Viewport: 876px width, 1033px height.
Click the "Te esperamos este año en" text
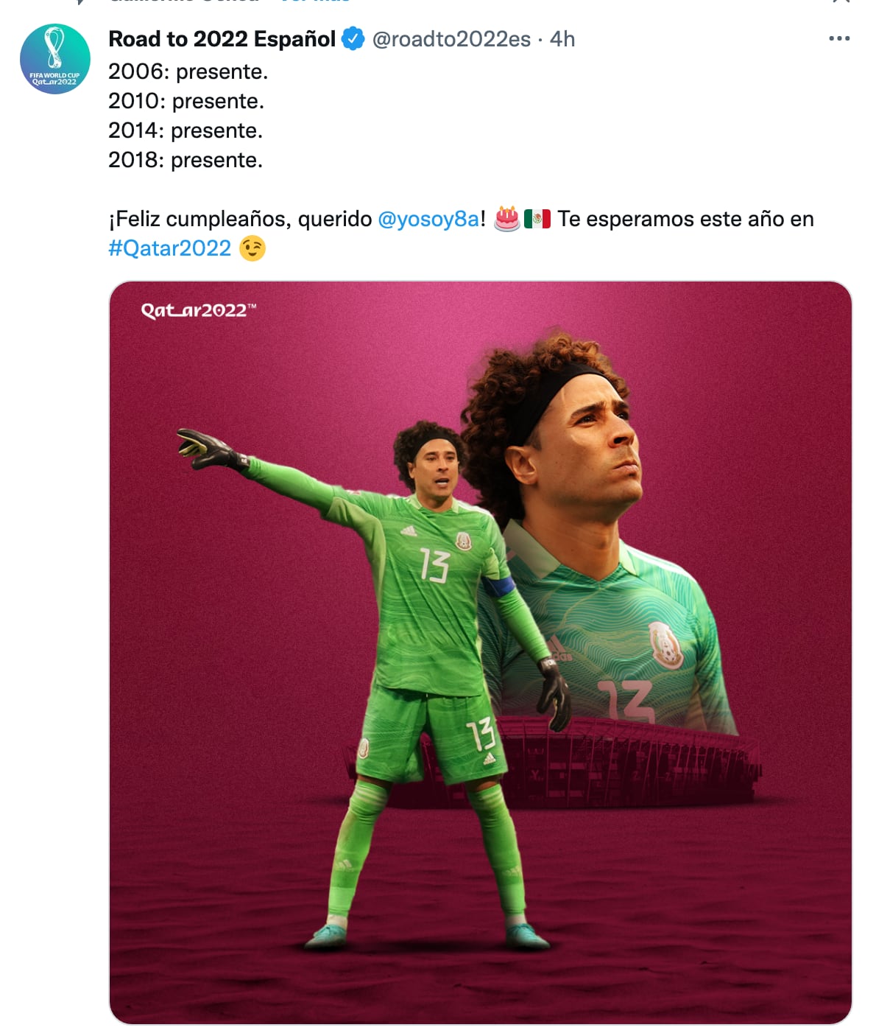[685, 219]
